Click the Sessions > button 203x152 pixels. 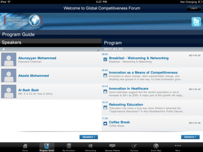click(190, 137)
